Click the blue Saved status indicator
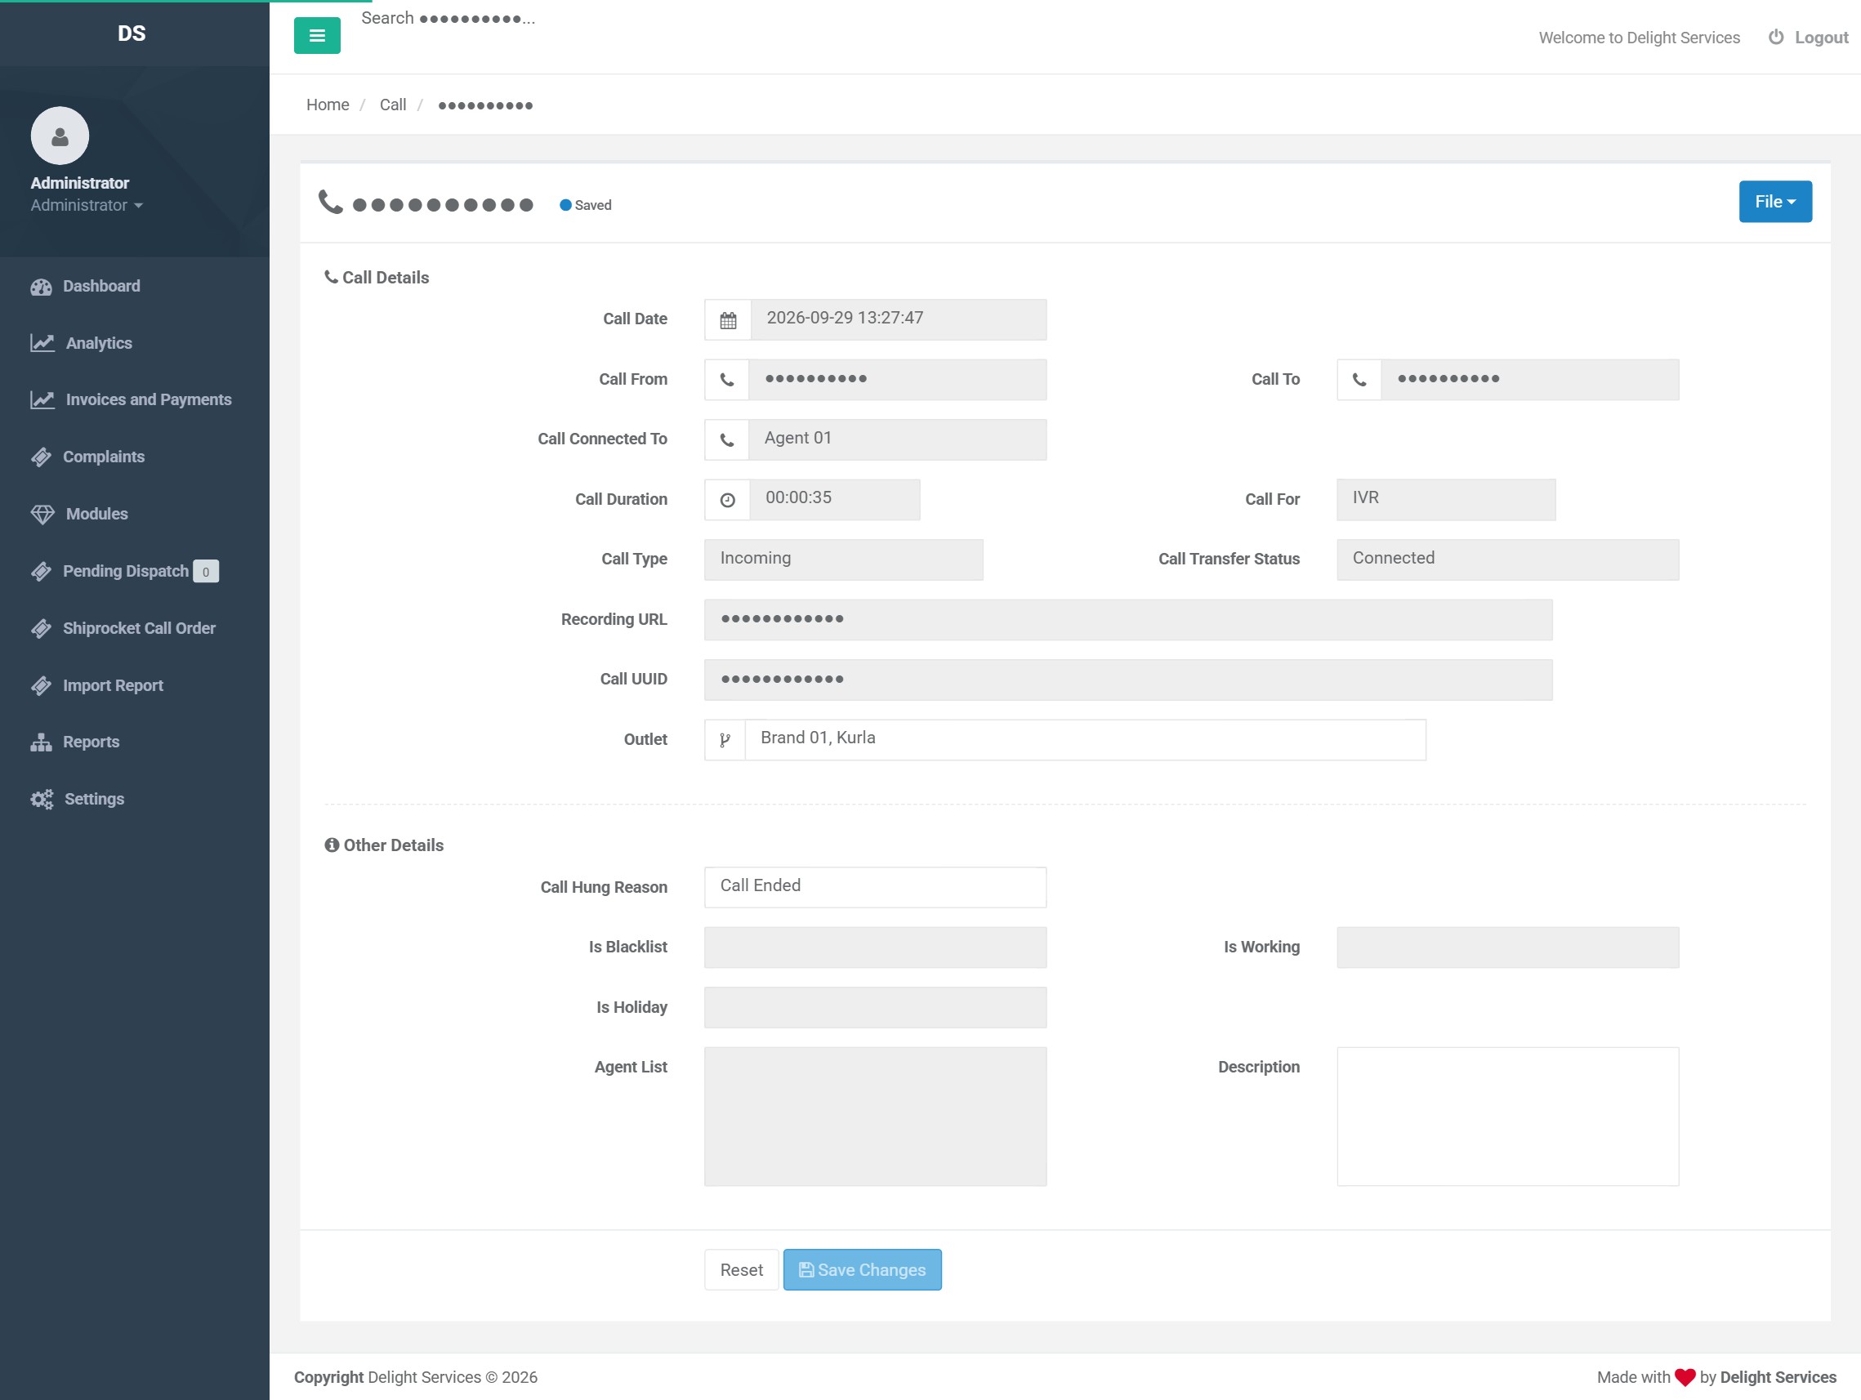The height and width of the screenshot is (1400, 1861). tap(586, 205)
